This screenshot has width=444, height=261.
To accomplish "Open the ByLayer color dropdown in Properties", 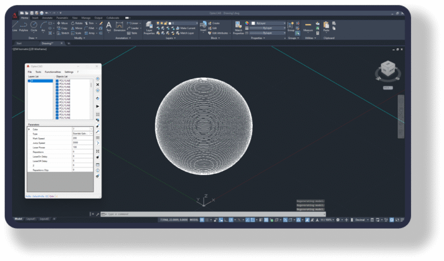I will coord(284,23).
